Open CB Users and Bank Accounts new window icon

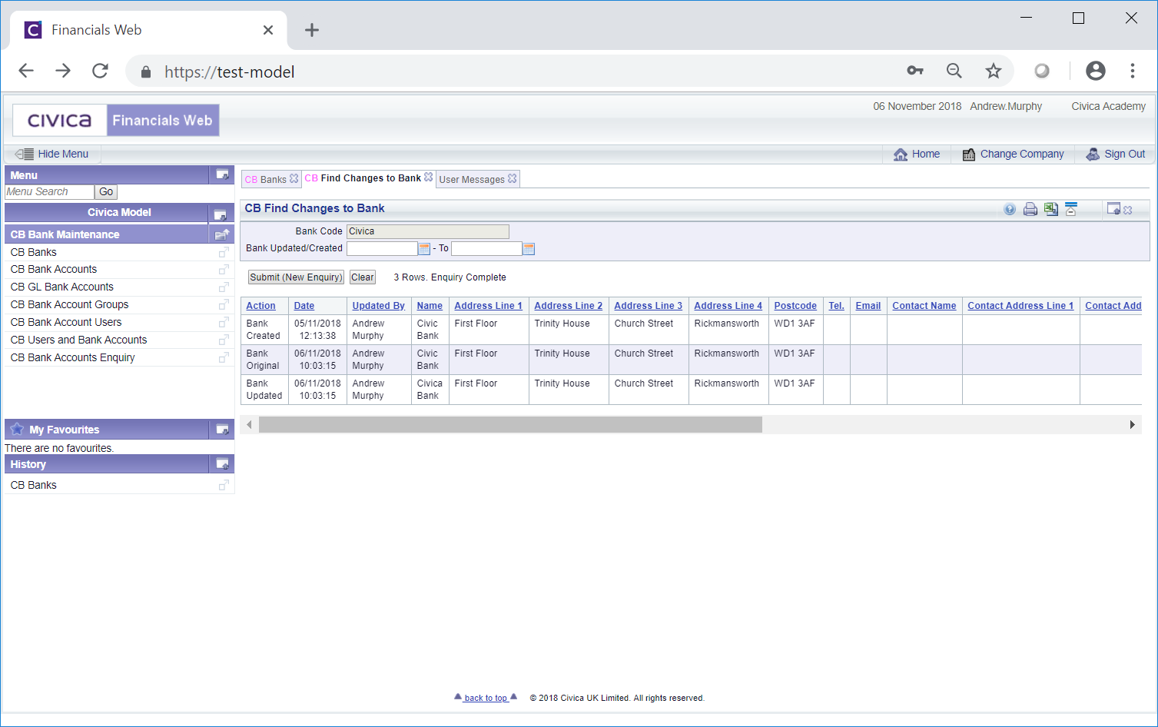tap(224, 340)
